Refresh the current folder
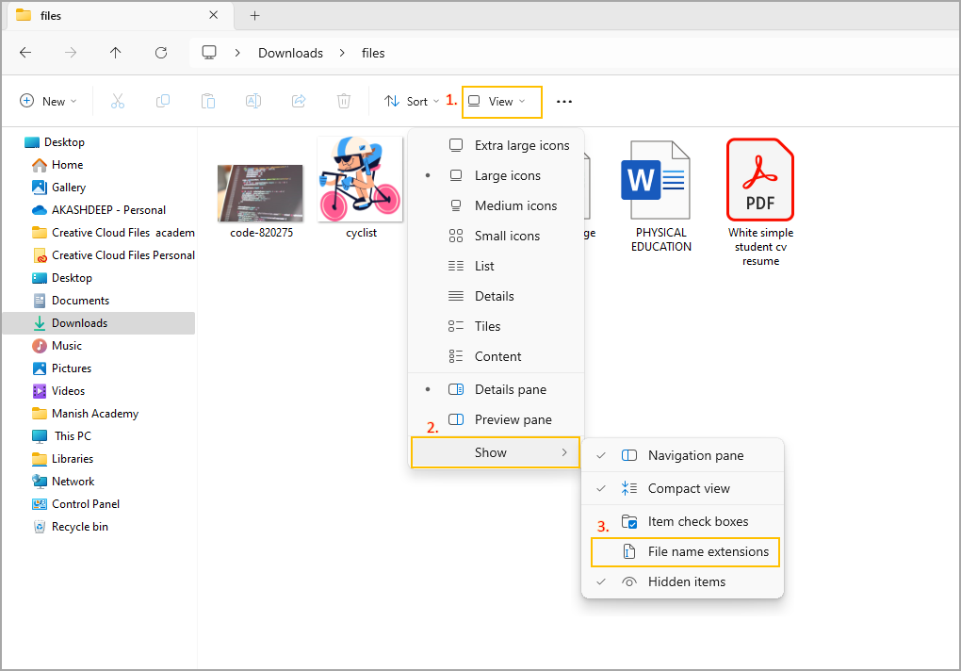This screenshot has width=961, height=671. coord(161,53)
